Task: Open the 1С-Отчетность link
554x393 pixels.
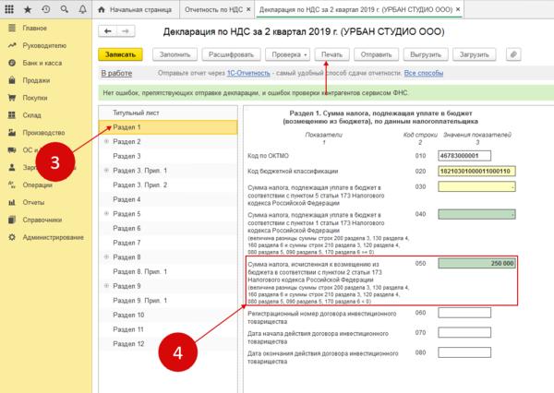Action: coord(248,73)
